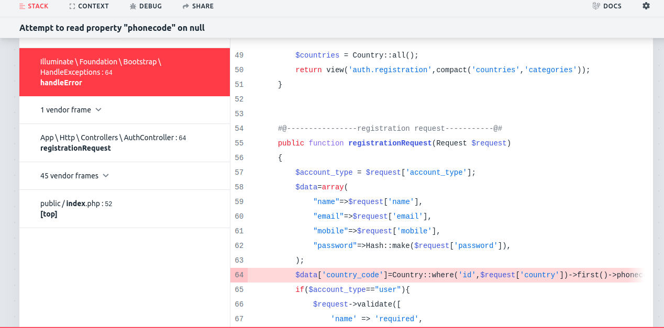Click the highlighted country_code code line
This screenshot has width=664, height=328.
pyautogui.click(x=445, y=275)
